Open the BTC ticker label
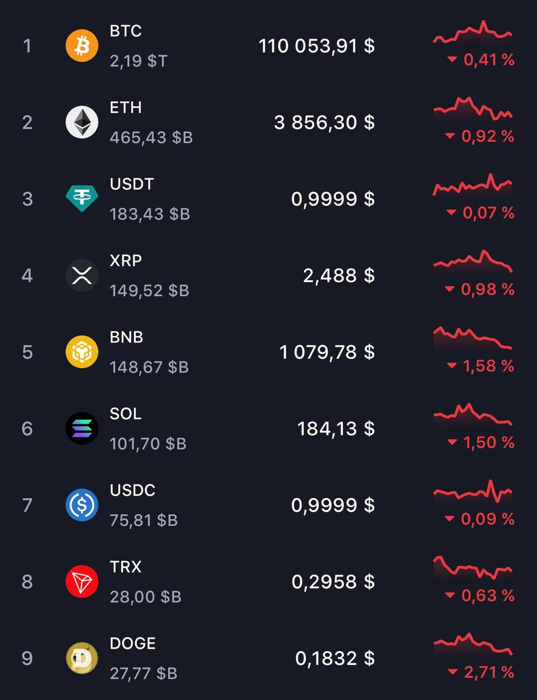Screen dimensions: 537x700 coord(126,31)
